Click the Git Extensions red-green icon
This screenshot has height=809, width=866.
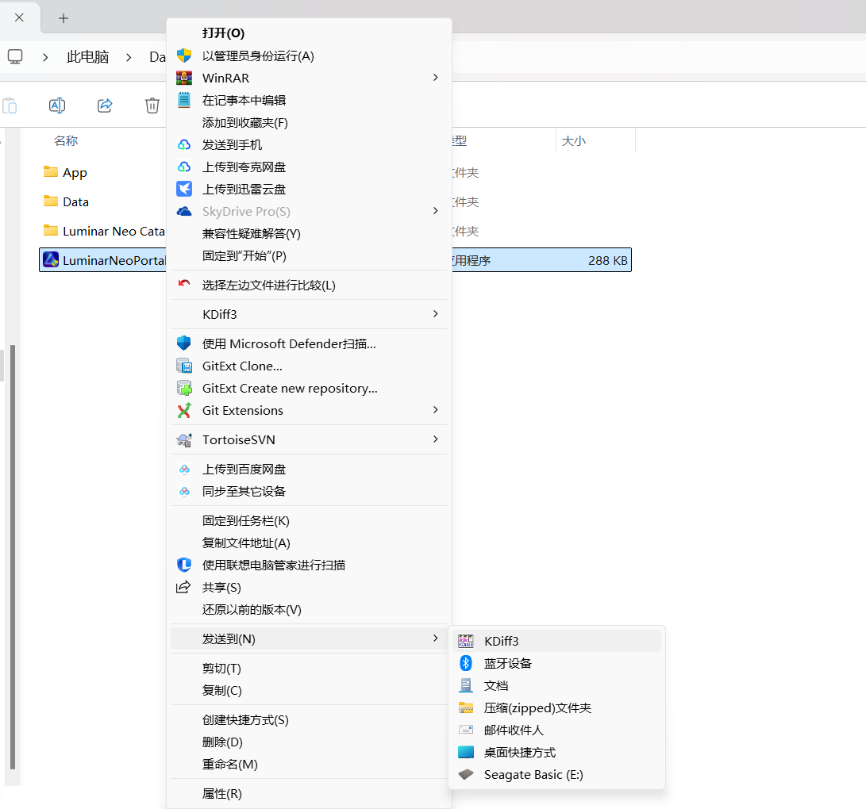coord(184,411)
